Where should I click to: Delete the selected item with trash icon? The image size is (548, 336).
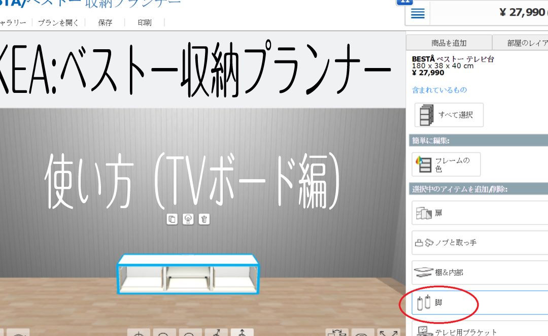(x=204, y=219)
